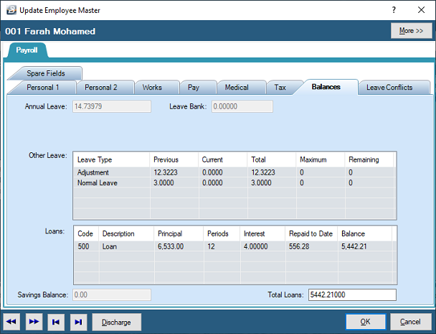Click the Balance column header
Image resolution: width=436 pixels, height=334 pixels.
(x=365, y=233)
